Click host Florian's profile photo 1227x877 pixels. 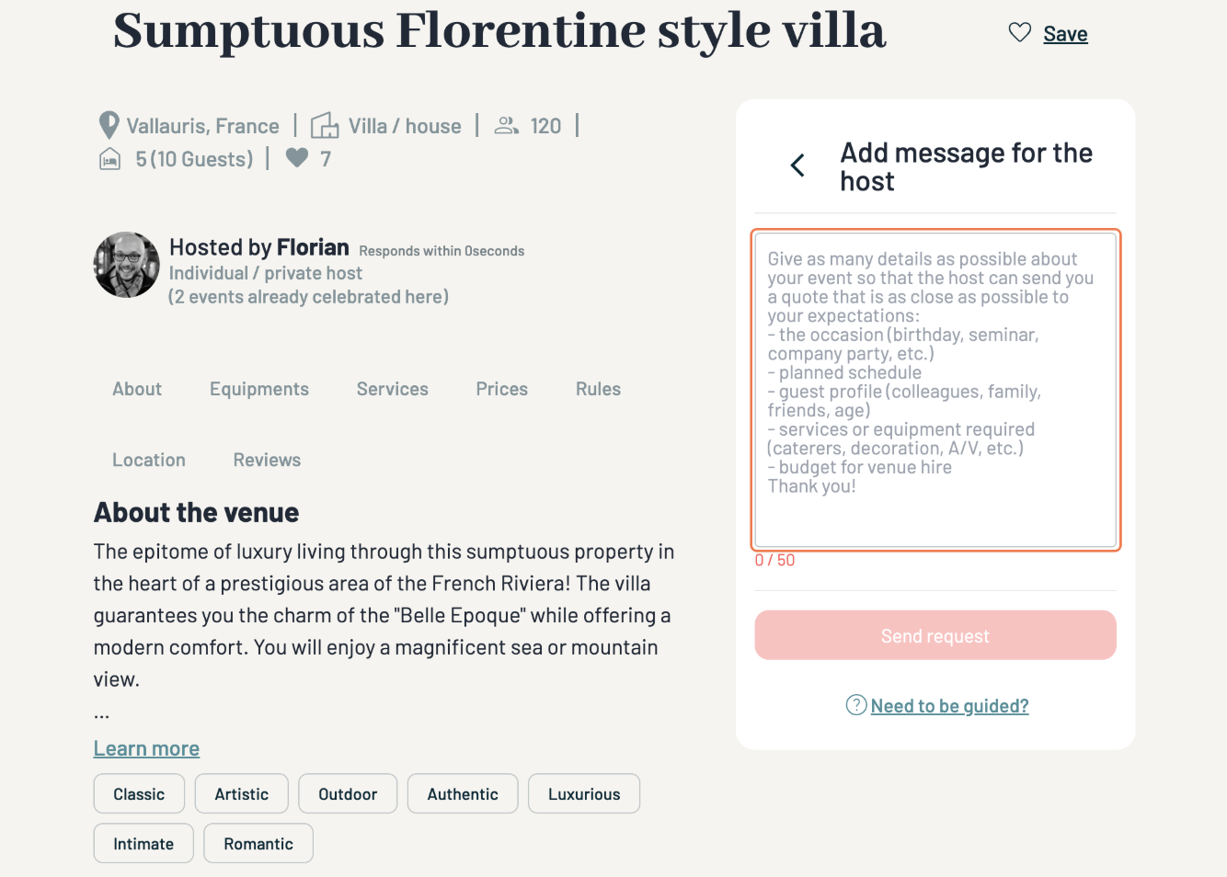(x=127, y=265)
